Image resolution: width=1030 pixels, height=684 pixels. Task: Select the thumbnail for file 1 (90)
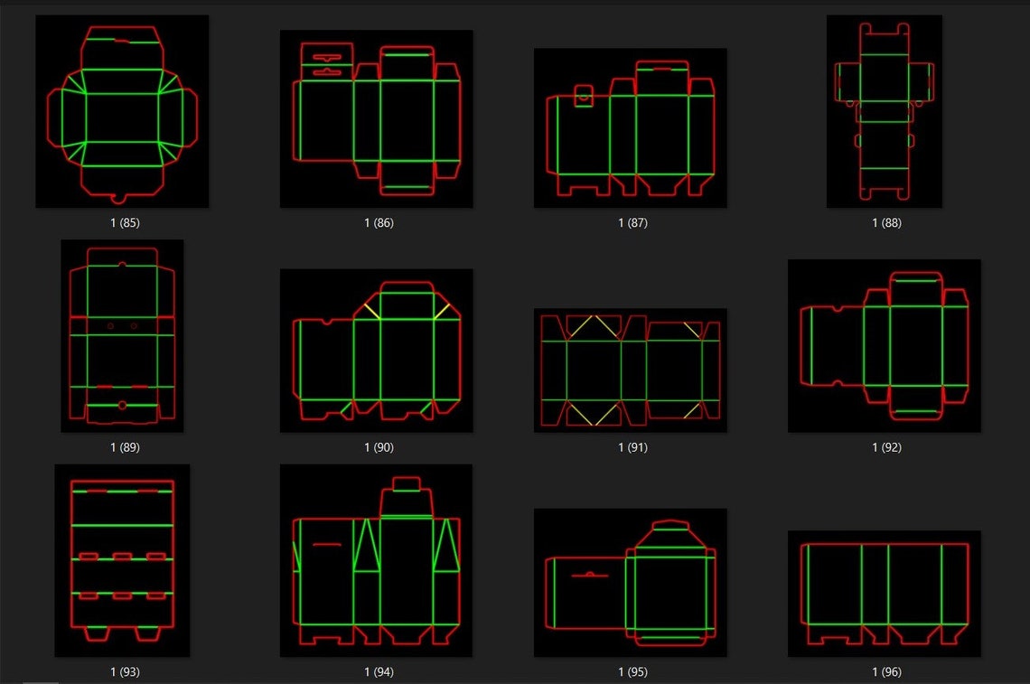[x=377, y=351]
